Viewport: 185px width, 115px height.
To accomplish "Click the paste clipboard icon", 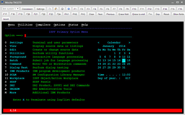I will 56,9.
